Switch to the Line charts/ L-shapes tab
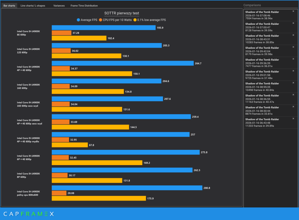The image size is (299, 220). click(x=33, y=6)
